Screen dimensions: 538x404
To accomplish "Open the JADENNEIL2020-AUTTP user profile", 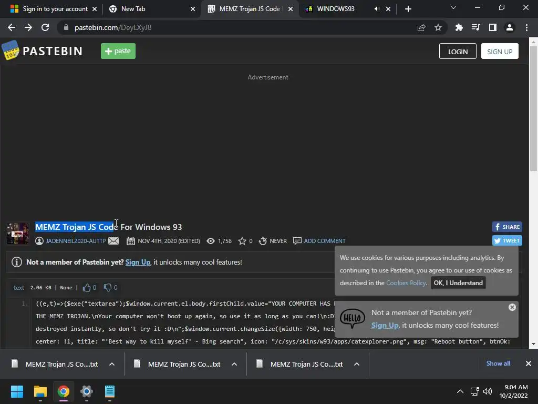I will coord(76,241).
